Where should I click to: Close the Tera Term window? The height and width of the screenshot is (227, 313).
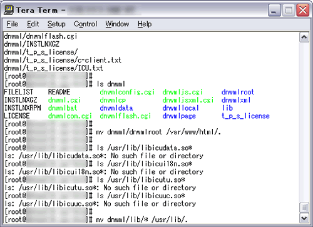pos(303,10)
